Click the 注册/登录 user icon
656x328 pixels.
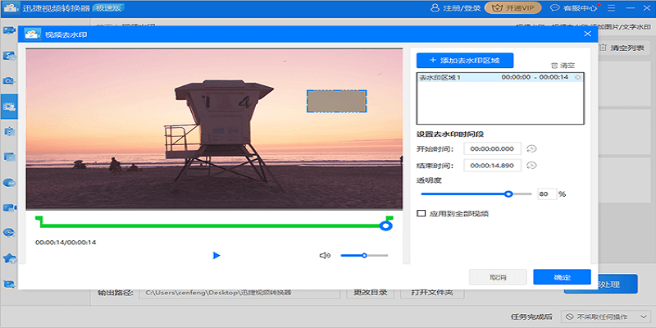(x=434, y=8)
